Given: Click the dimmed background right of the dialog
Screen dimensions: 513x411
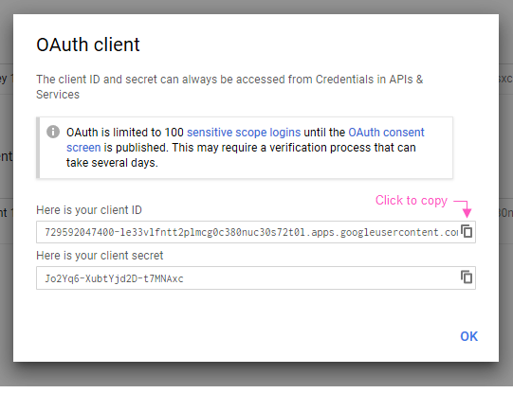Looking at the screenshot, I should pyautogui.click(x=505, y=196).
